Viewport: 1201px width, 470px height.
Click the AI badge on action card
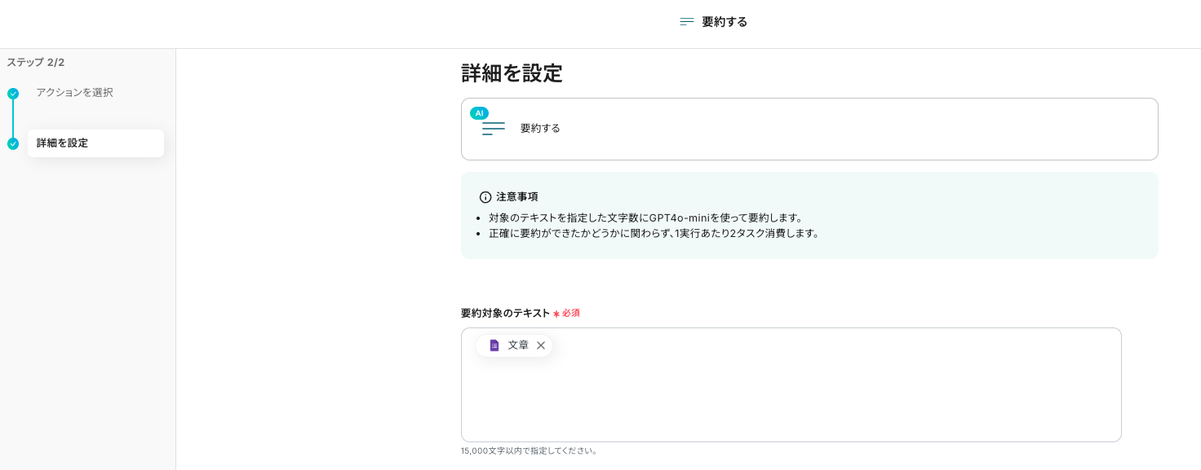[479, 113]
